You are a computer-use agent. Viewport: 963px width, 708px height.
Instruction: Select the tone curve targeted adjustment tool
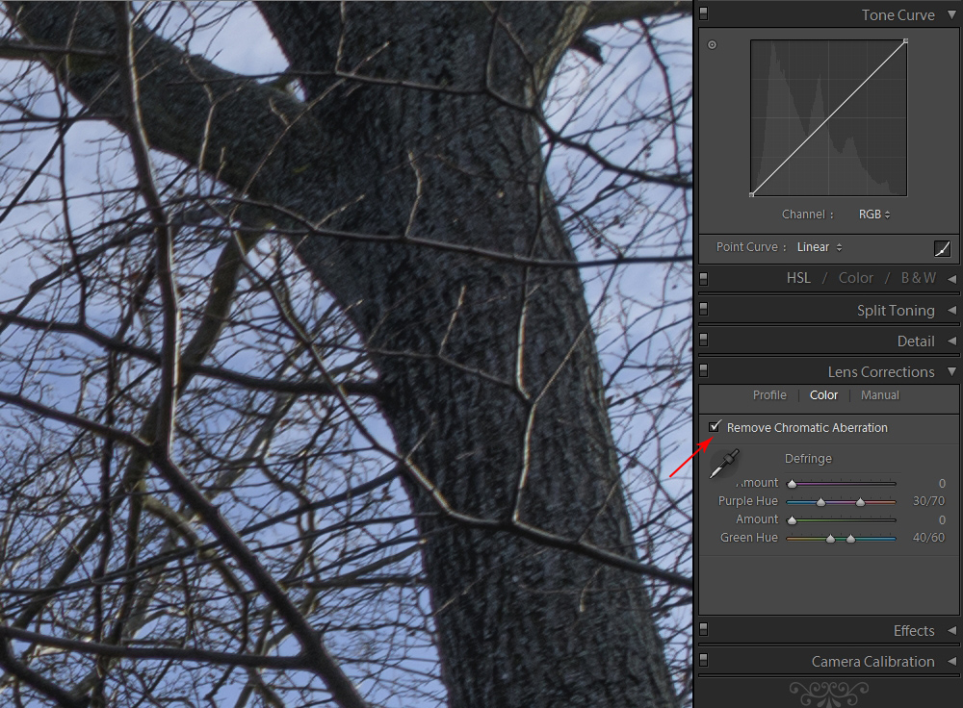click(712, 44)
